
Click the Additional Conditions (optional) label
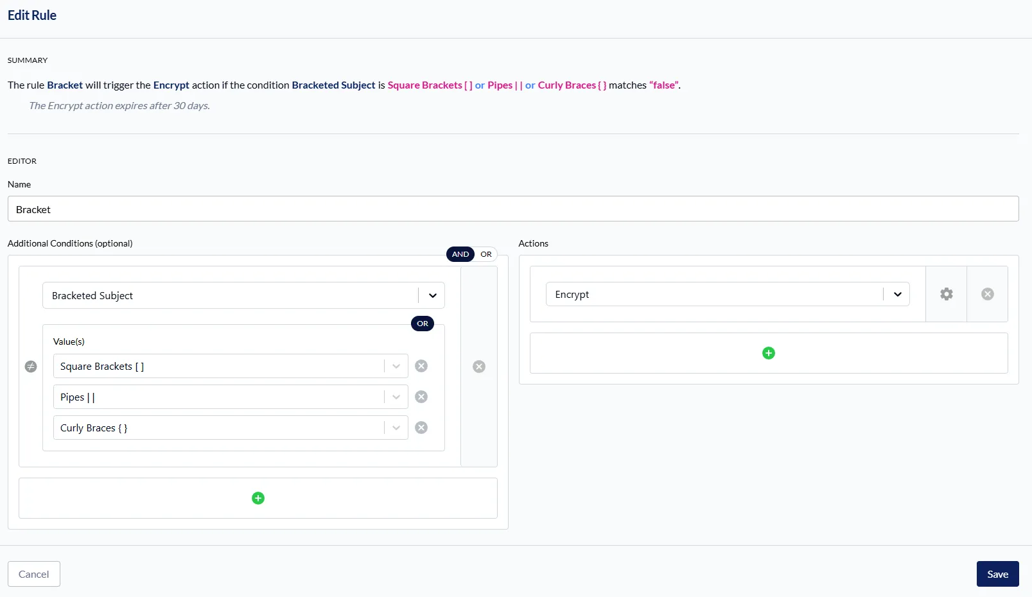pyautogui.click(x=70, y=243)
